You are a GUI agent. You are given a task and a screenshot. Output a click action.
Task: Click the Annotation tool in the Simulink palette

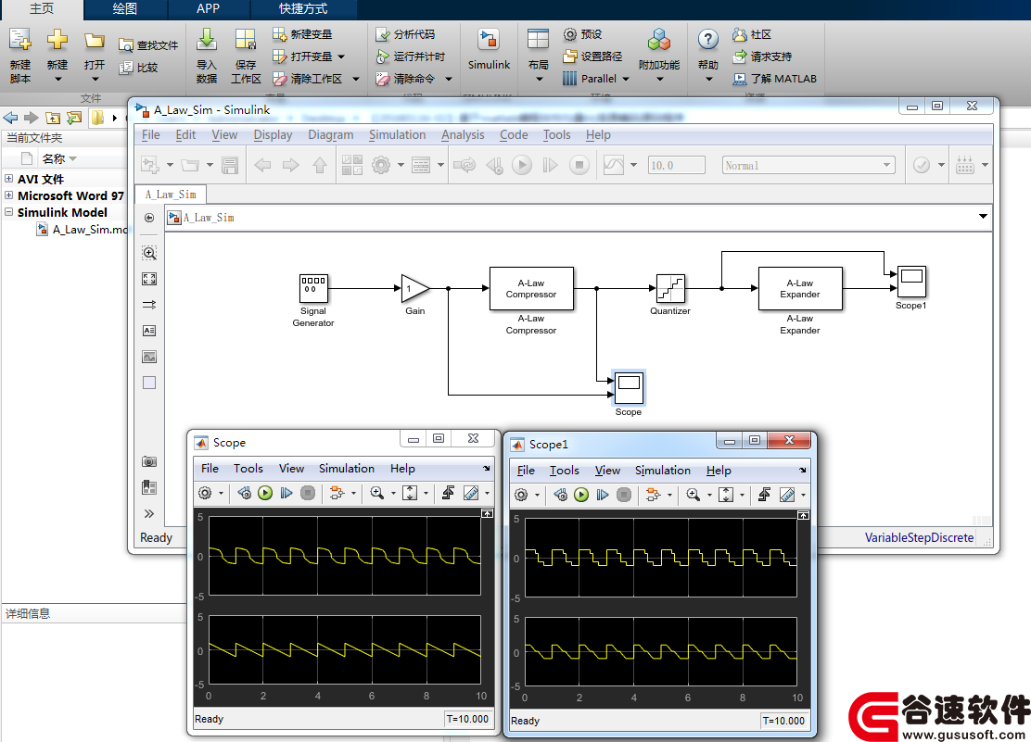tap(149, 331)
